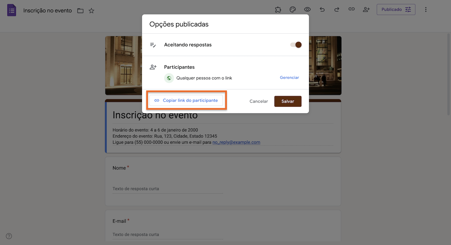
Task: Open the Extensions puzzle icon
Action: (x=278, y=9)
